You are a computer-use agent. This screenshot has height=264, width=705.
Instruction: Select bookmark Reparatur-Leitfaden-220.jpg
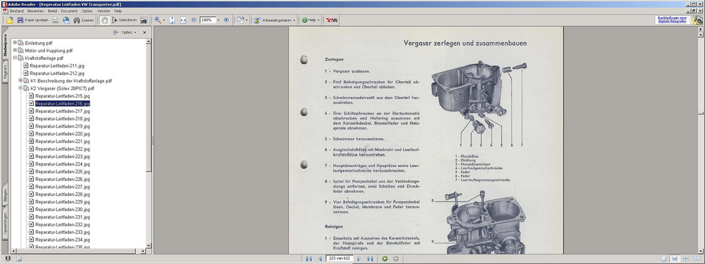(63, 134)
